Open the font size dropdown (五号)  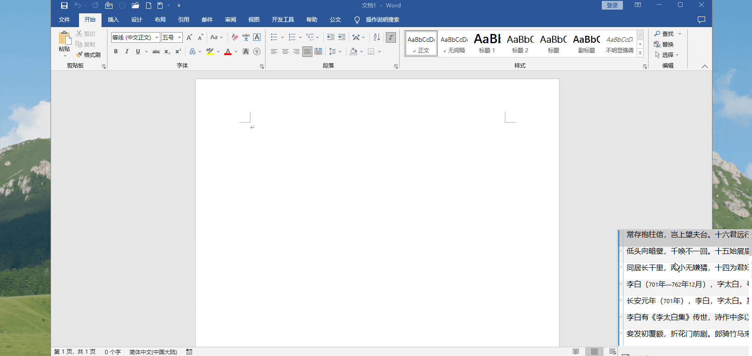[x=179, y=38]
